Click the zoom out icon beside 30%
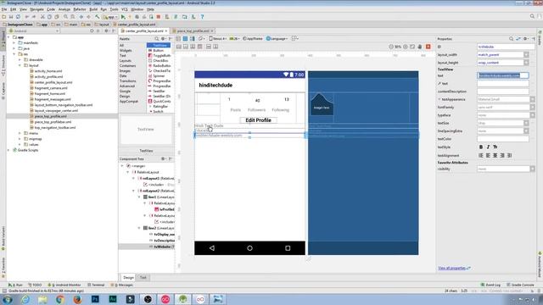Image resolution: width=543 pixels, height=305 pixels. coord(391,47)
